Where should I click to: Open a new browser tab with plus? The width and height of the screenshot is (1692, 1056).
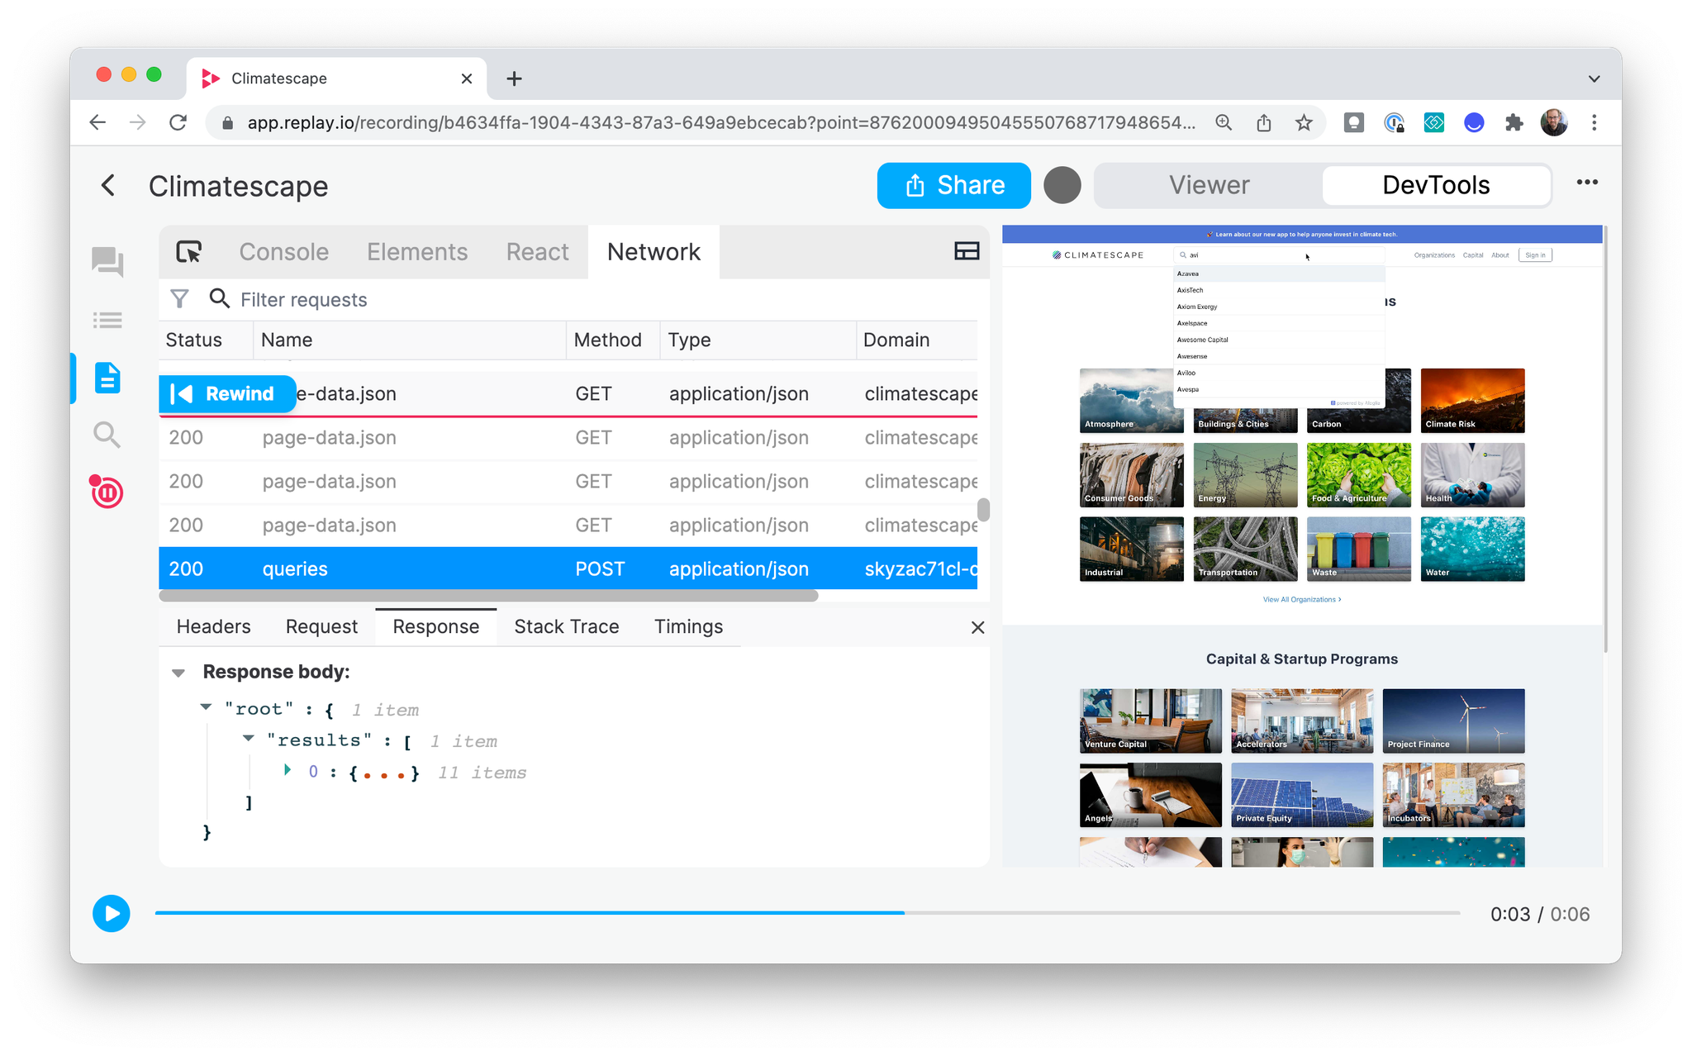tap(514, 78)
